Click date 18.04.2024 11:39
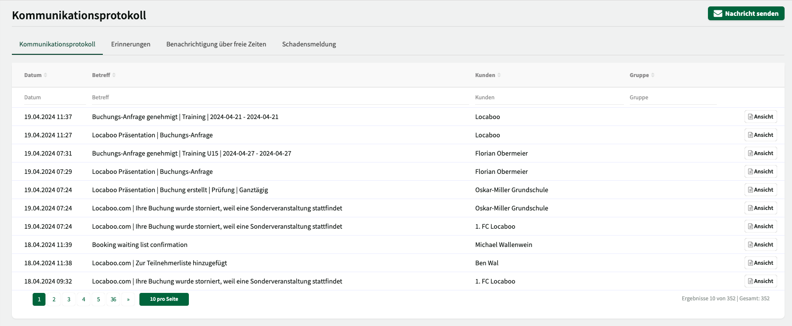 [48, 244]
